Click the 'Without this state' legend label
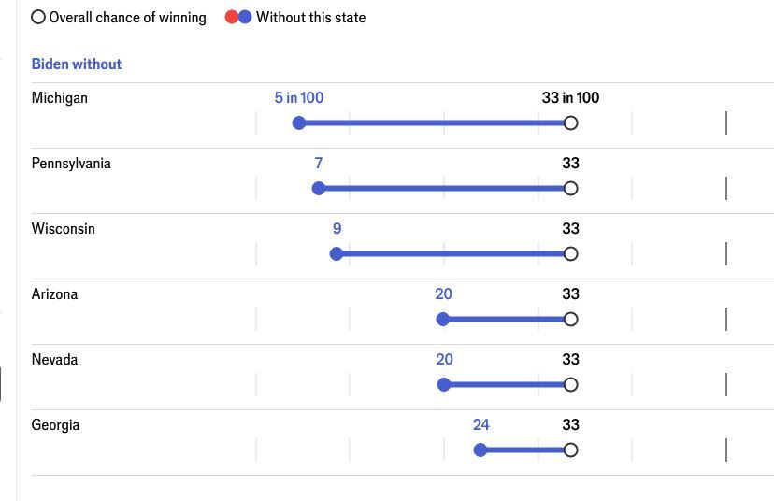Image resolution: width=774 pixels, height=501 pixels. tap(311, 17)
